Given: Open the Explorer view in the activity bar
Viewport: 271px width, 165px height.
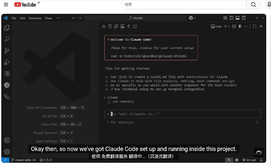Looking at the screenshot, I should (x=7, y=28).
